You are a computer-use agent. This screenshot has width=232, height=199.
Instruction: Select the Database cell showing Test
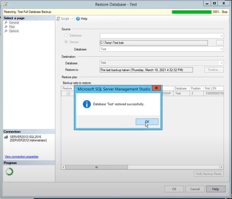pyautogui.click(x=181, y=93)
